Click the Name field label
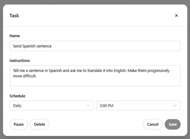This screenshot has height=139, width=190. tap(15, 36)
